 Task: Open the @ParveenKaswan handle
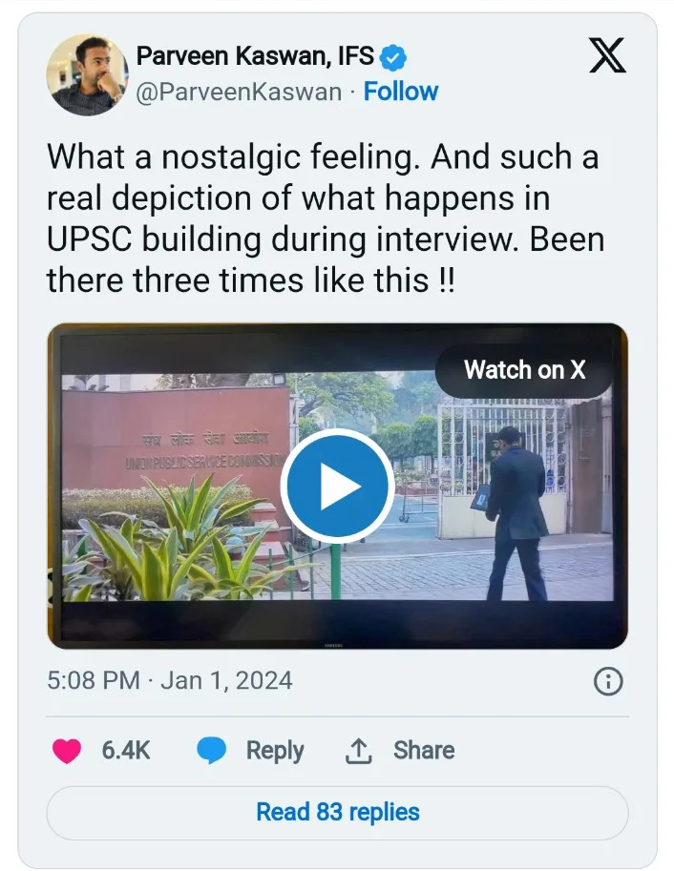239,92
